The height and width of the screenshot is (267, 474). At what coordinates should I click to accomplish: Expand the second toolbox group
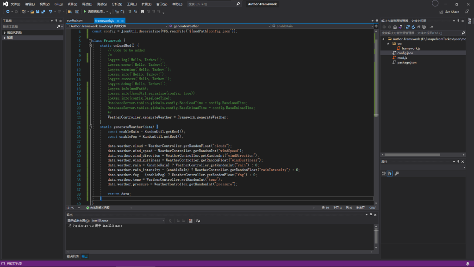(5, 38)
